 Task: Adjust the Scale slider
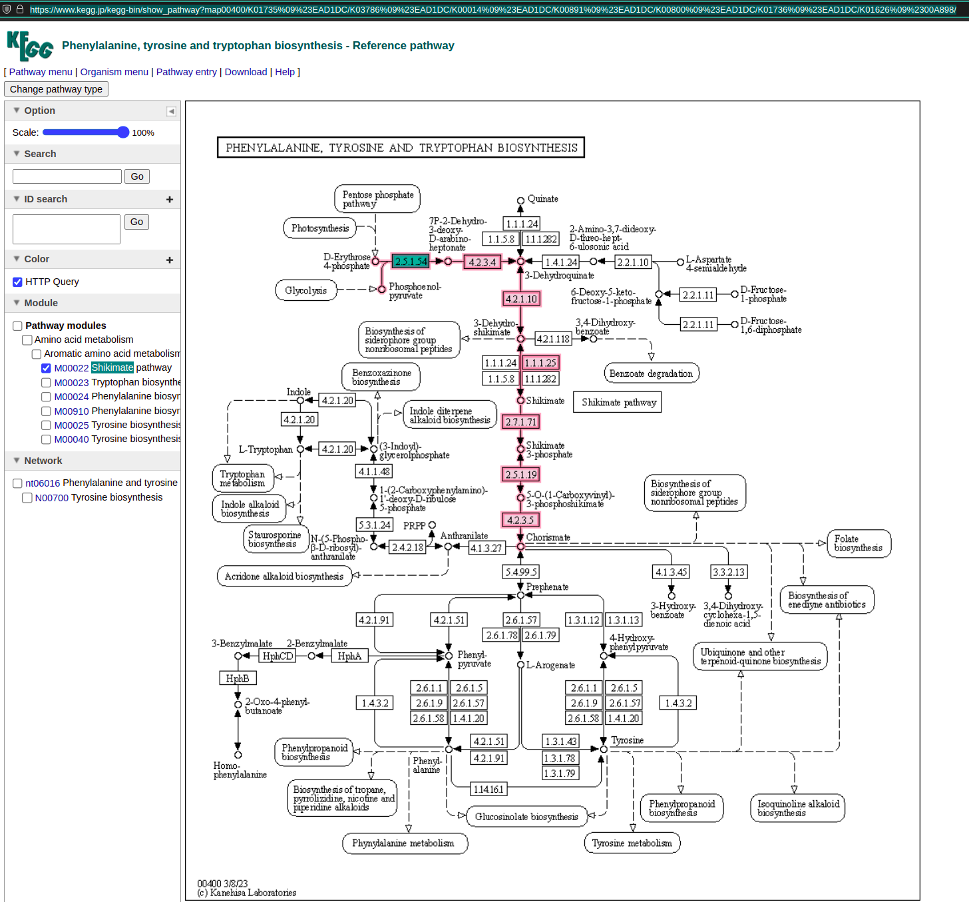click(x=85, y=132)
